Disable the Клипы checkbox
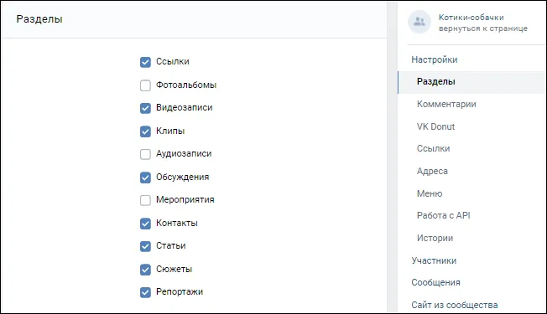The height and width of the screenshot is (314, 547). pos(145,131)
